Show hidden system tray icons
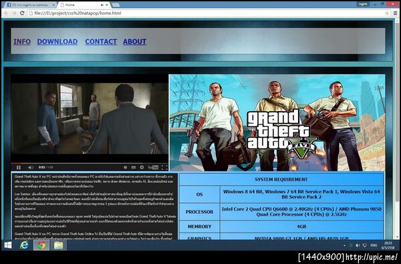This screenshot has height=264, width=401. tap(344, 245)
